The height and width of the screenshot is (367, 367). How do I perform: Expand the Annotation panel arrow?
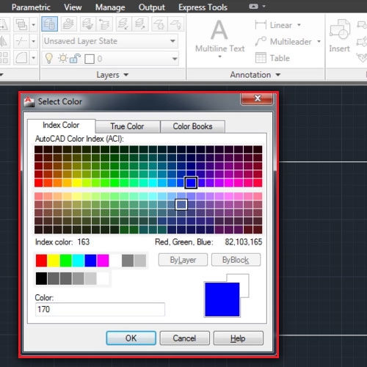pos(278,75)
